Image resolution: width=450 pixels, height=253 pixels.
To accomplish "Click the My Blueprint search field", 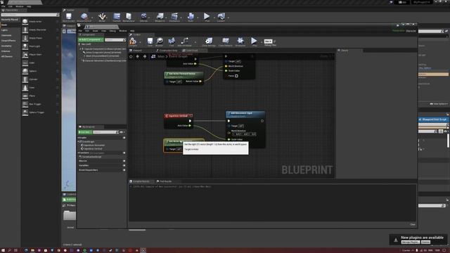I will pos(105,132).
